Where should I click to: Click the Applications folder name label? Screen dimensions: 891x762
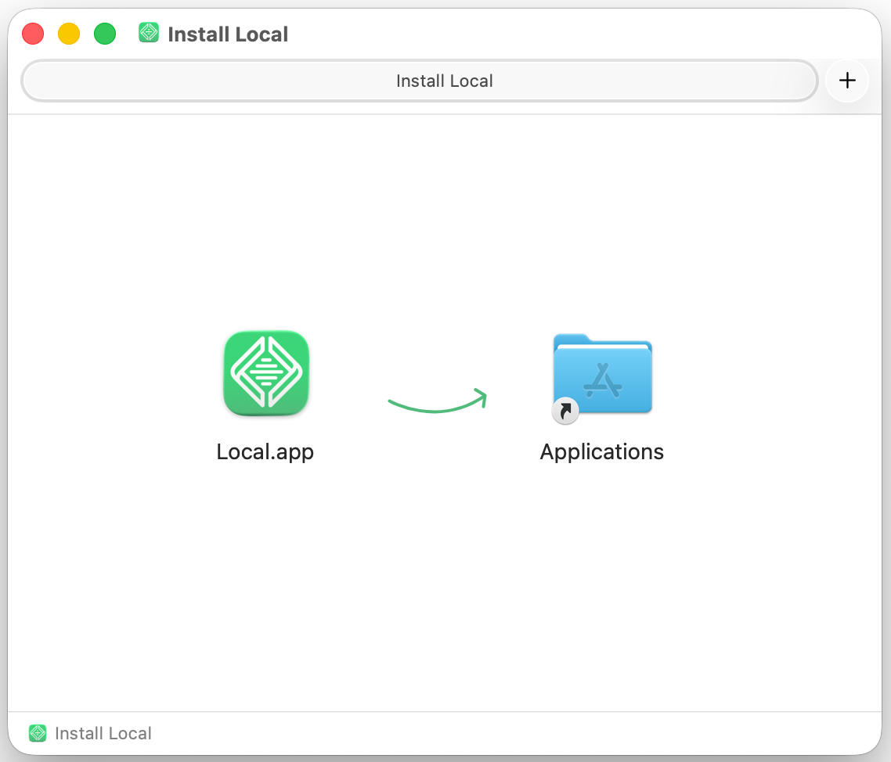(x=602, y=452)
